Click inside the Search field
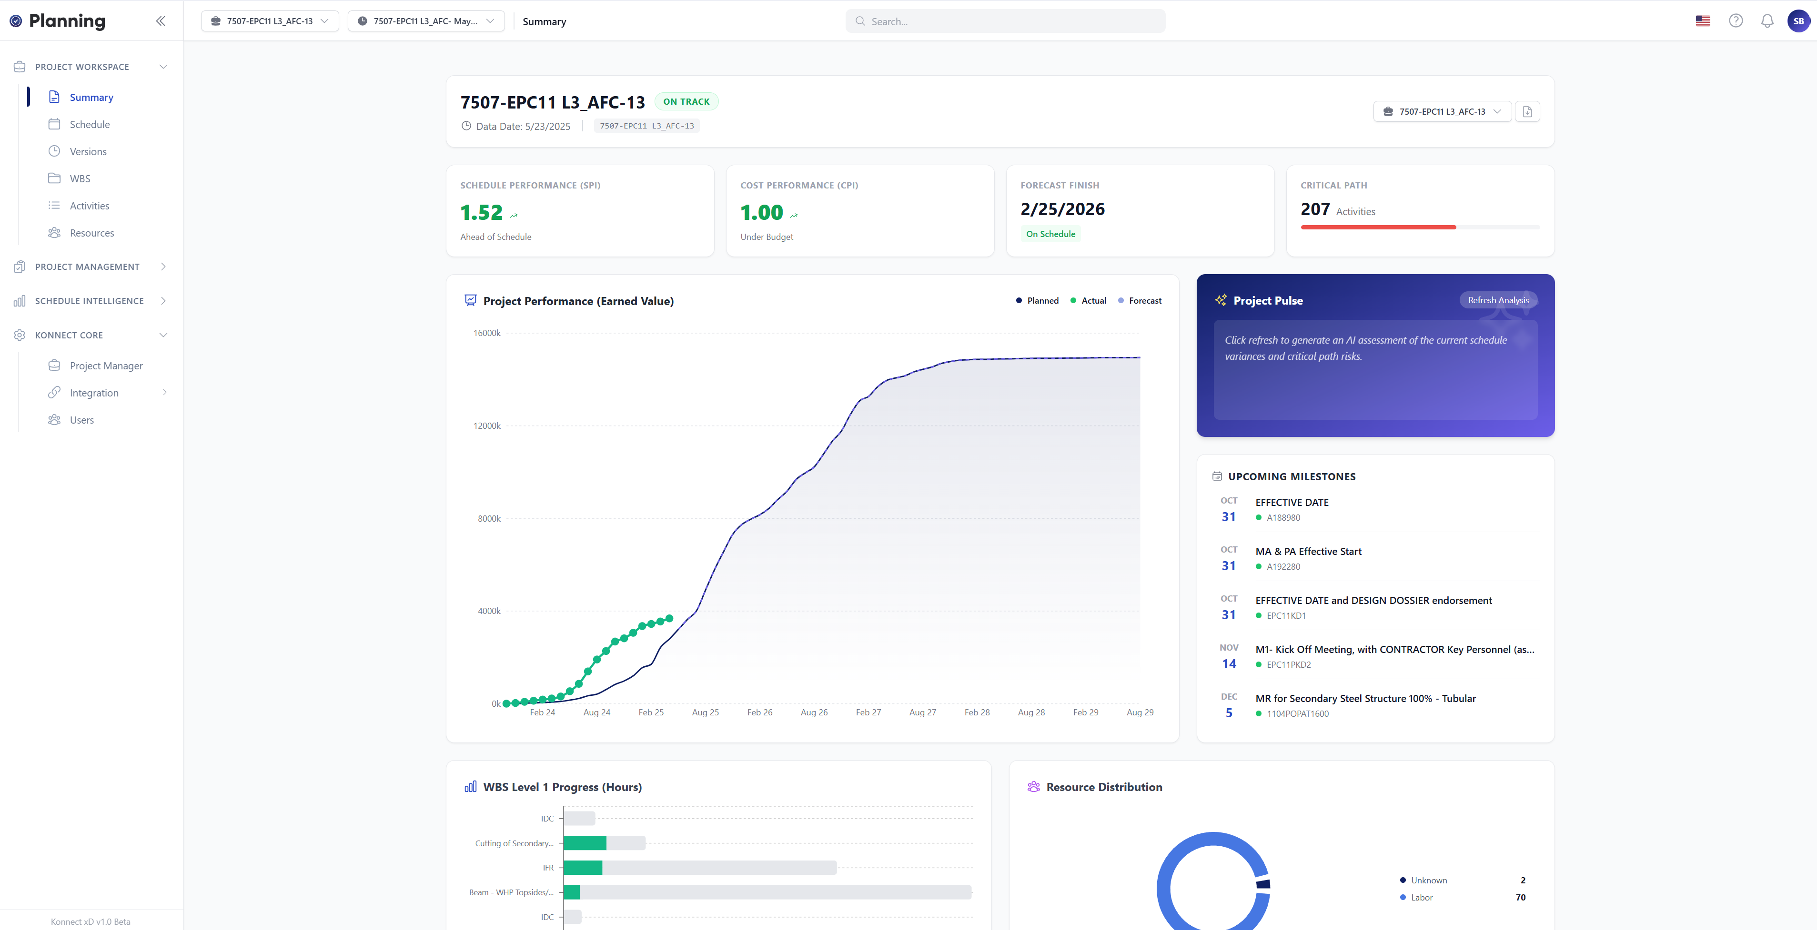 (1004, 21)
